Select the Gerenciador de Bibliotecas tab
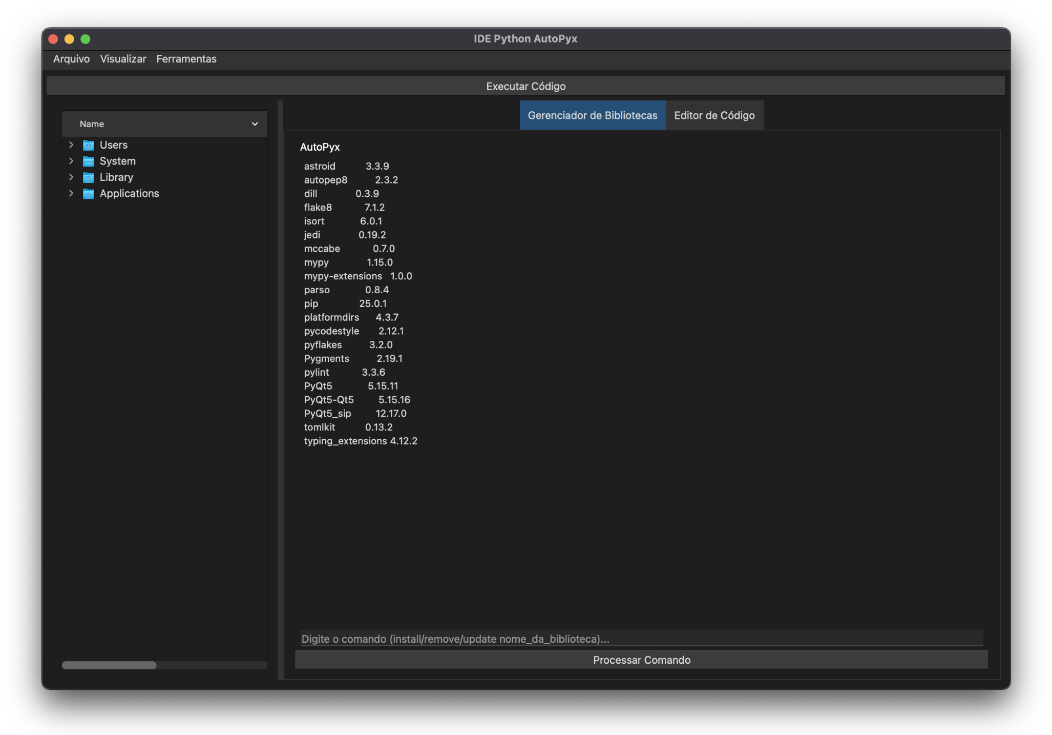This screenshot has width=1052, height=735. coord(592,115)
